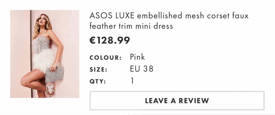
Task: Click the Leave a Review button
Action: 177,100
